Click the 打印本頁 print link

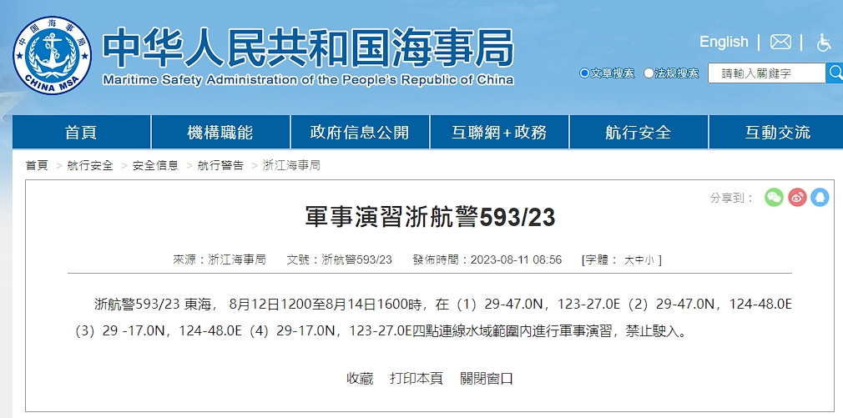(416, 378)
